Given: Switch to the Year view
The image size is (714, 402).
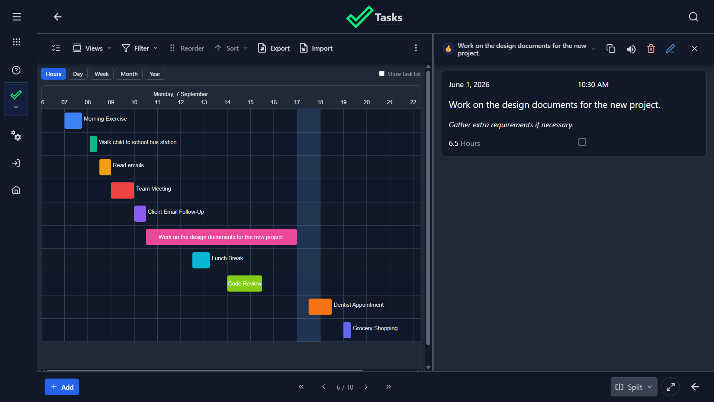Looking at the screenshot, I should [x=155, y=74].
